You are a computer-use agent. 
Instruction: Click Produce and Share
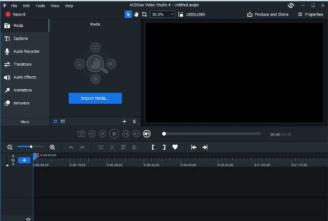268,14
